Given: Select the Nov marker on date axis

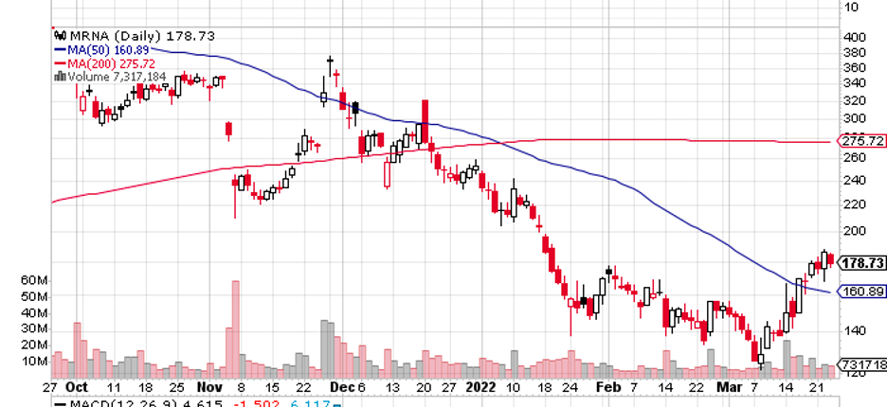Looking at the screenshot, I should pos(210,388).
